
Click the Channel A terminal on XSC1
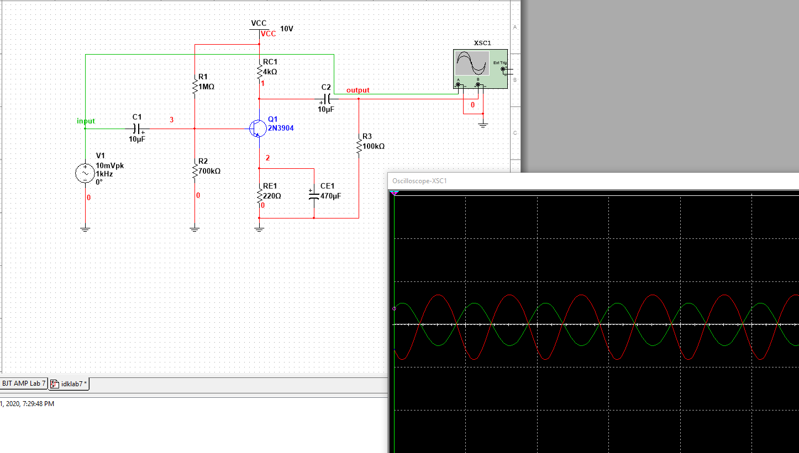point(459,84)
